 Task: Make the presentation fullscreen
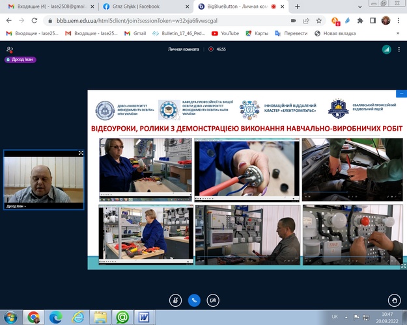(402, 265)
